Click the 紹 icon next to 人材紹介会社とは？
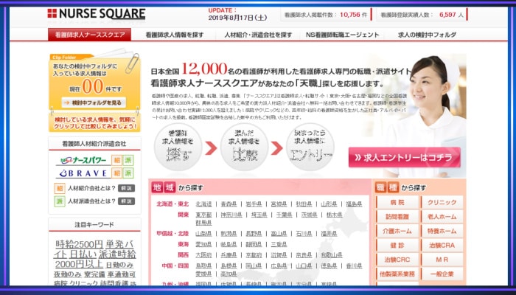The image size is (516, 295). click(x=60, y=188)
